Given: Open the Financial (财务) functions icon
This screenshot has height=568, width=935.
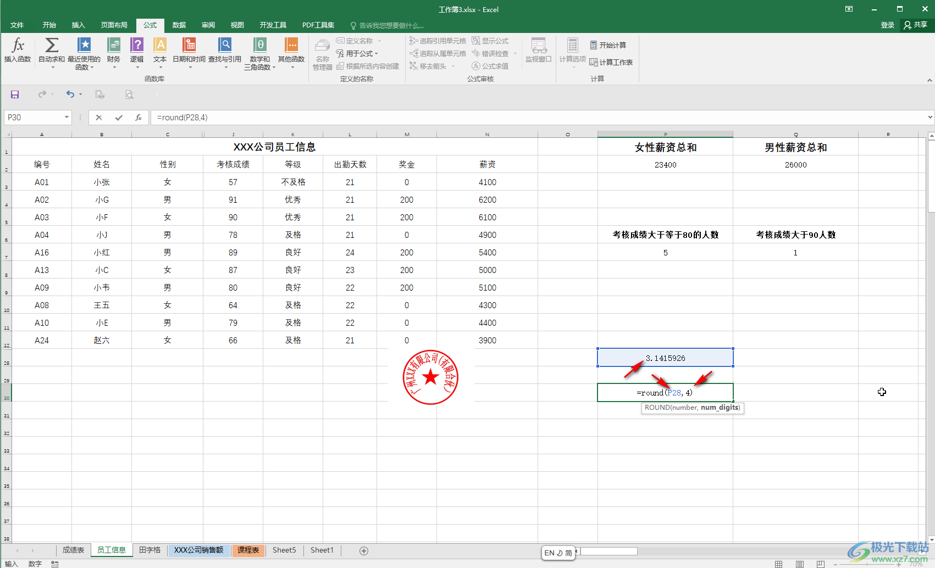Looking at the screenshot, I should coord(114,53).
